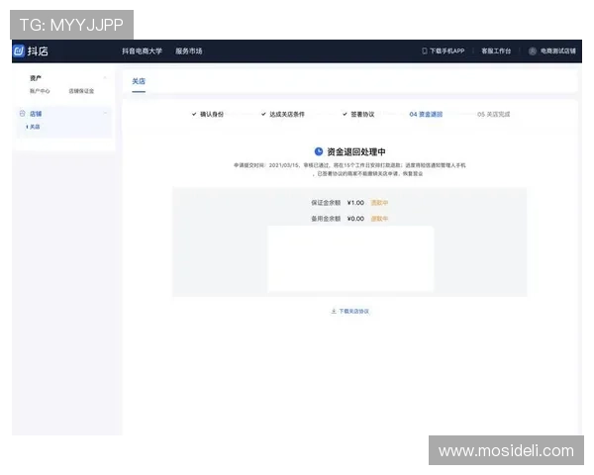Click the orange status text next to ¥1.00
The width and height of the screenshot is (594, 475).
(x=379, y=203)
